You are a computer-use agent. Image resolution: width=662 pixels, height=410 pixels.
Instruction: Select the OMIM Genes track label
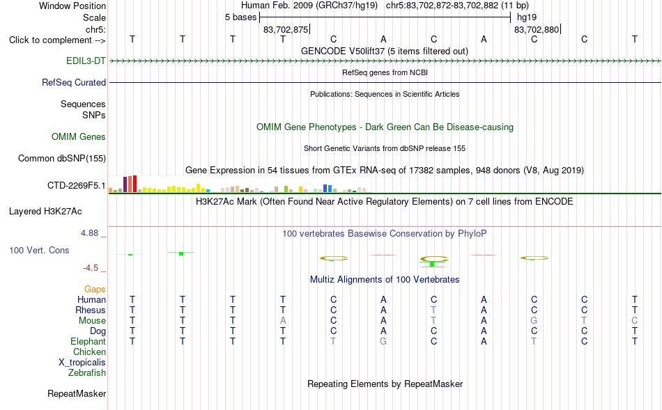point(79,136)
